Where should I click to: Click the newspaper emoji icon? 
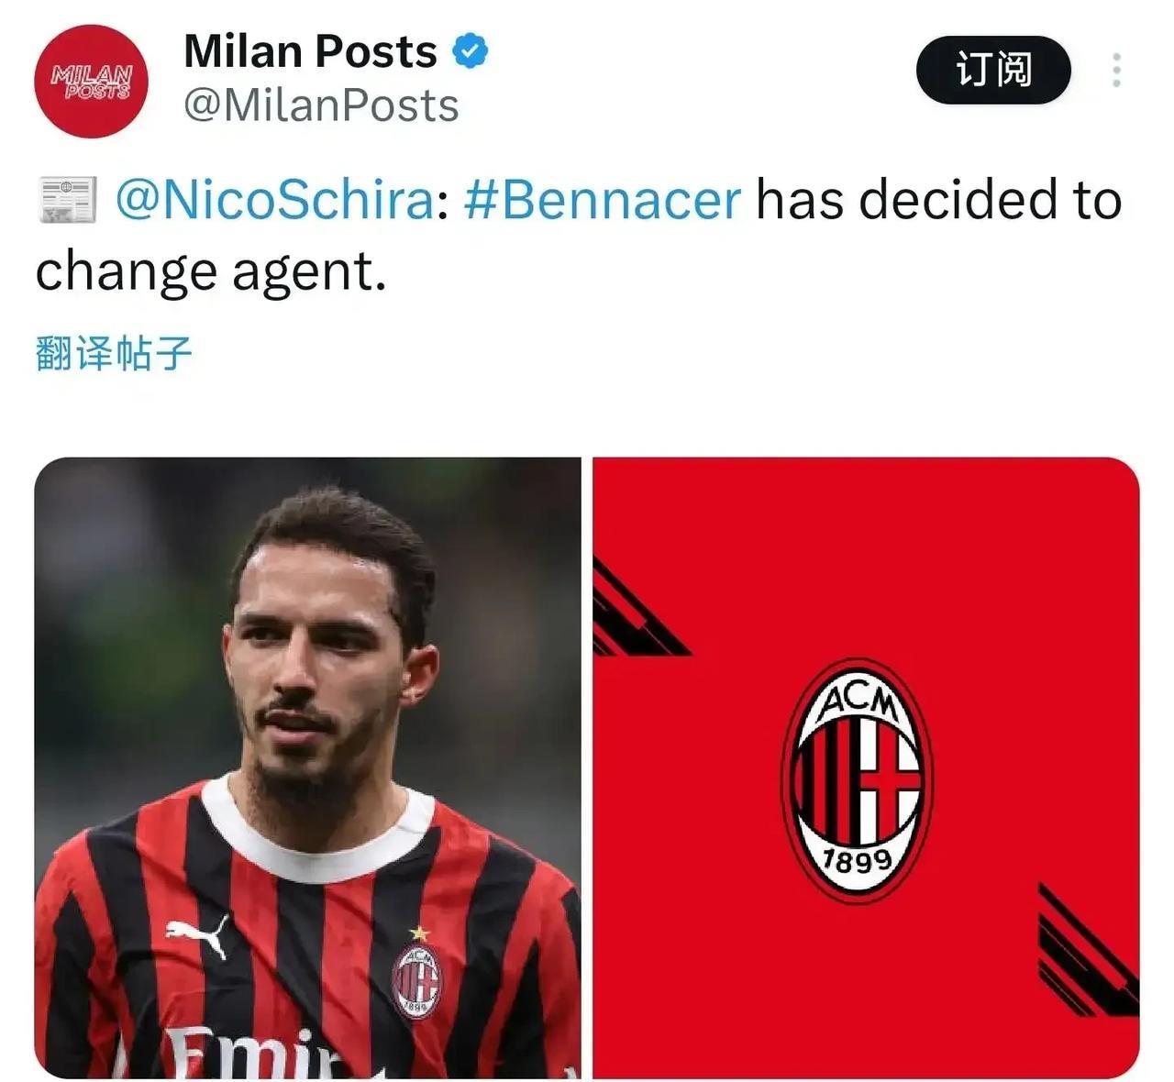click(x=67, y=201)
